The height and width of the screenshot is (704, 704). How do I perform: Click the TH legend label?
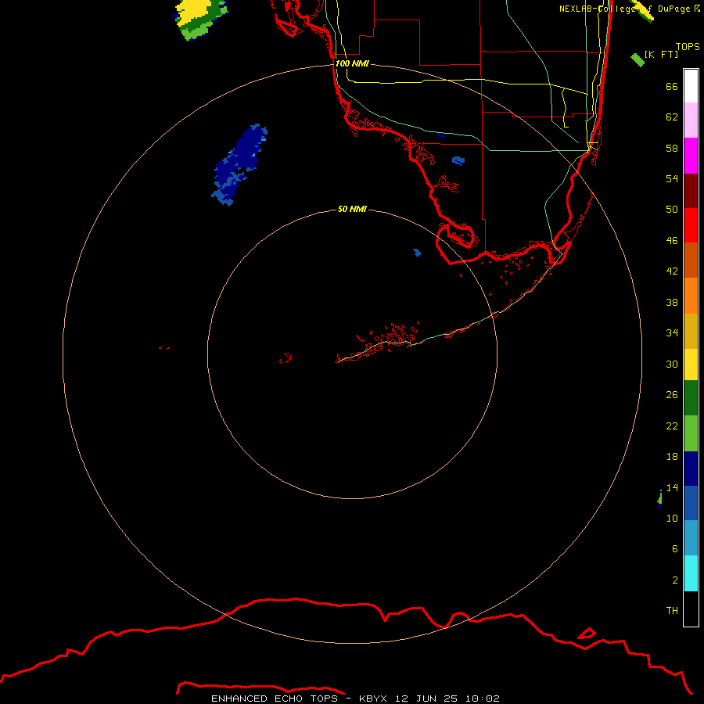tap(672, 610)
